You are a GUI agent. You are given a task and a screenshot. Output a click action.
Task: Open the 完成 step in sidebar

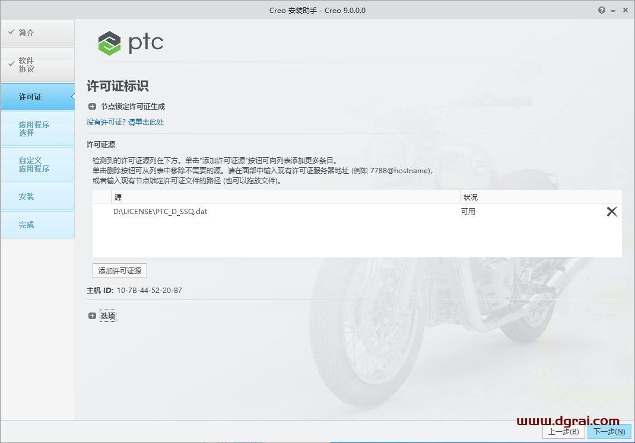click(37, 225)
